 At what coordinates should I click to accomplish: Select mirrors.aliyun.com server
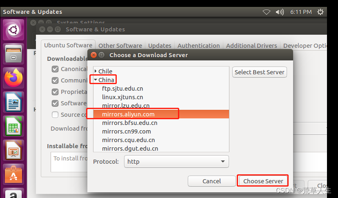coord(161,114)
